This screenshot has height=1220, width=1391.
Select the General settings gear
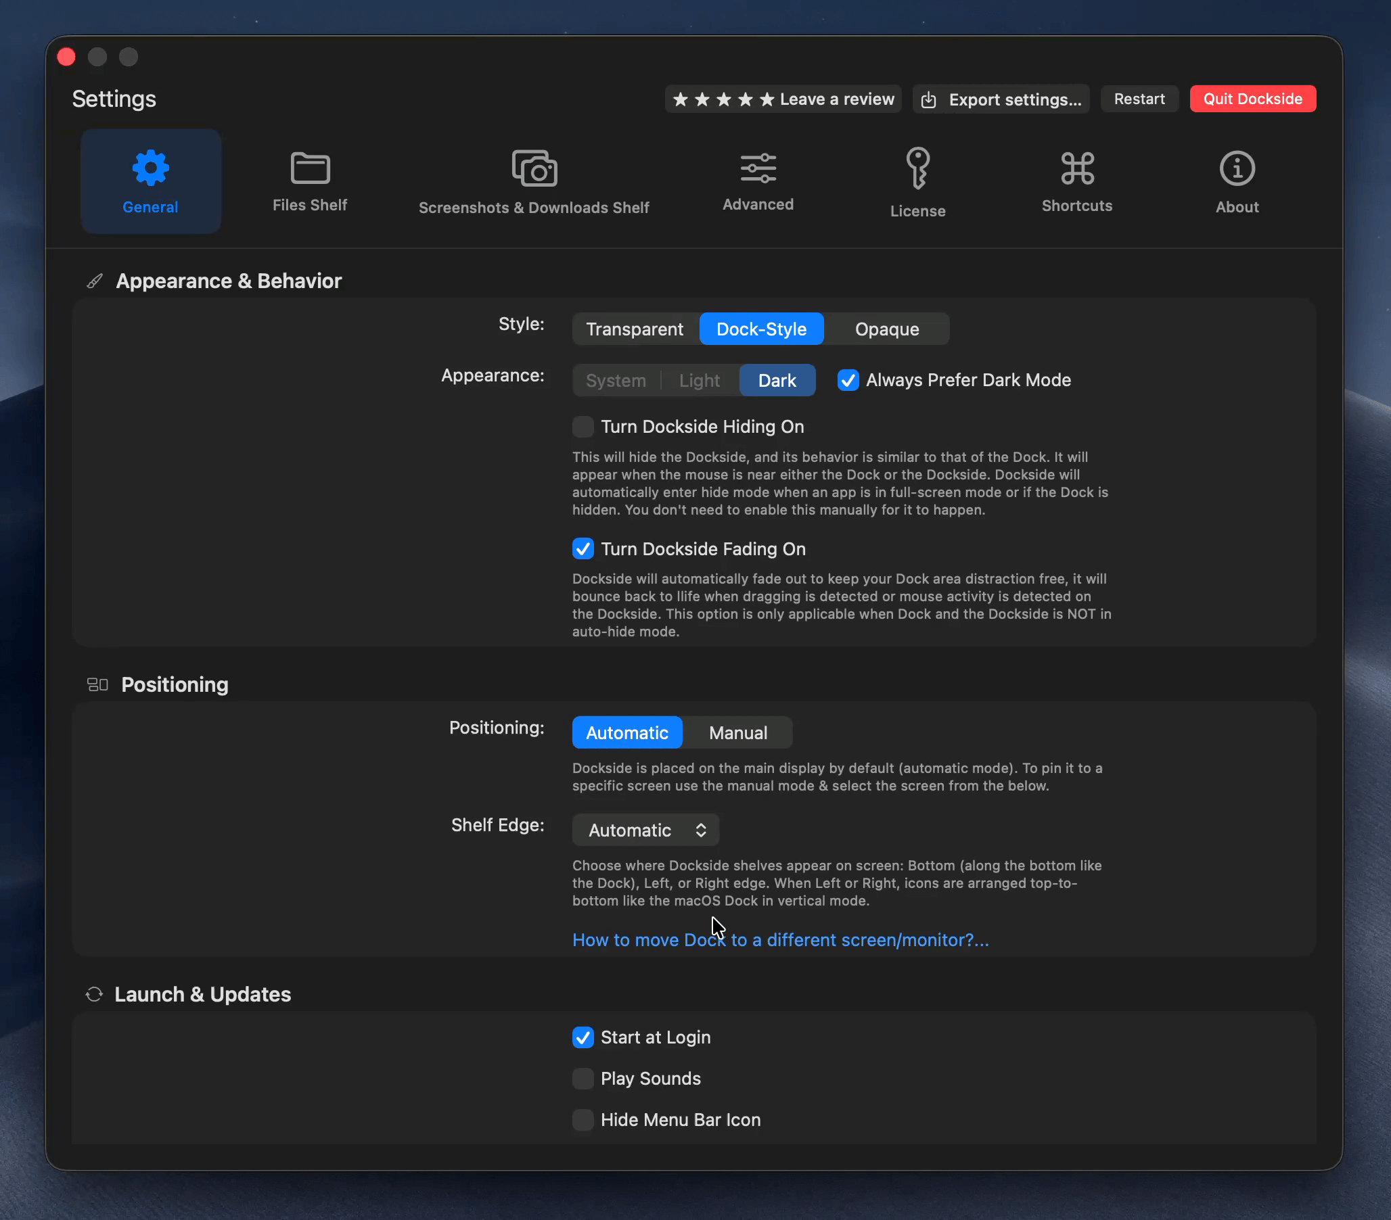[150, 181]
